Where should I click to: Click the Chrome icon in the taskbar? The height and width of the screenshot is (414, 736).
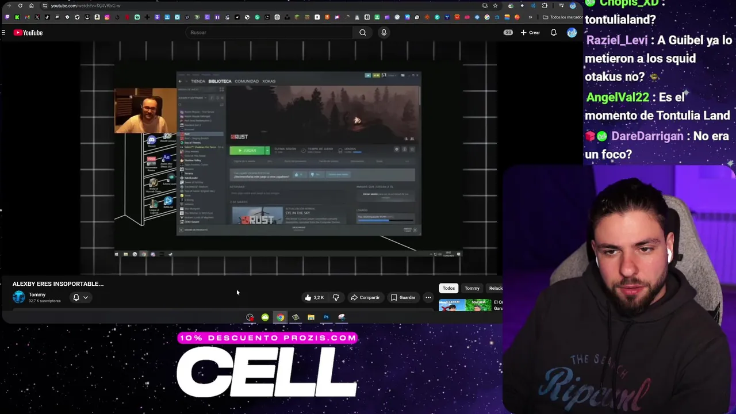click(x=280, y=317)
